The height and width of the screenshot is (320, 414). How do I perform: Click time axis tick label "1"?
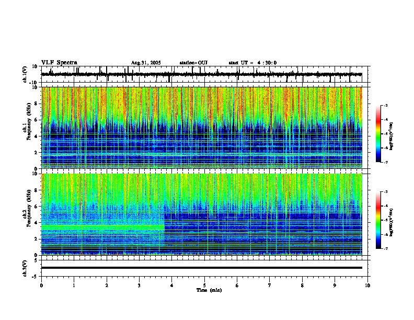pyautogui.click(x=74, y=285)
